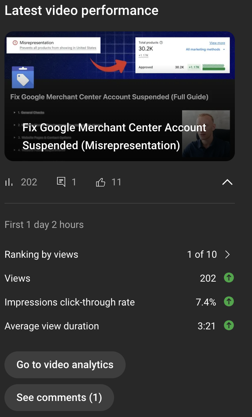Screen dimensions: 252x417
Task: Click the Latest video performance heading
Action: point(82,10)
